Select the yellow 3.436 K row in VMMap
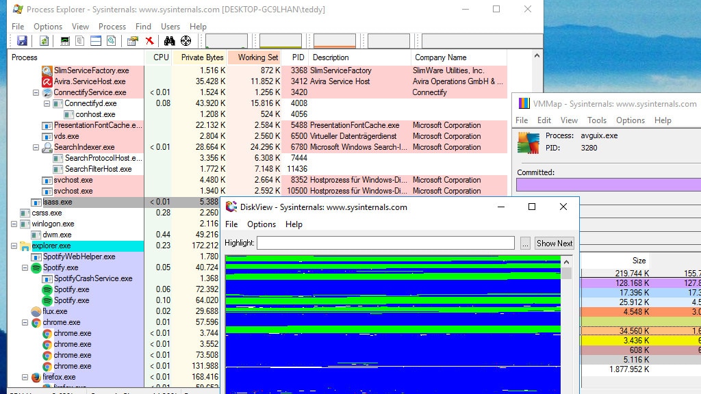This screenshot has width=701, height=394. pyautogui.click(x=641, y=341)
